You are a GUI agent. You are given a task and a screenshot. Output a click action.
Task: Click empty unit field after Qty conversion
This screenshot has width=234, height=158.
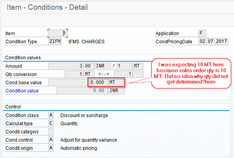click(138, 74)
